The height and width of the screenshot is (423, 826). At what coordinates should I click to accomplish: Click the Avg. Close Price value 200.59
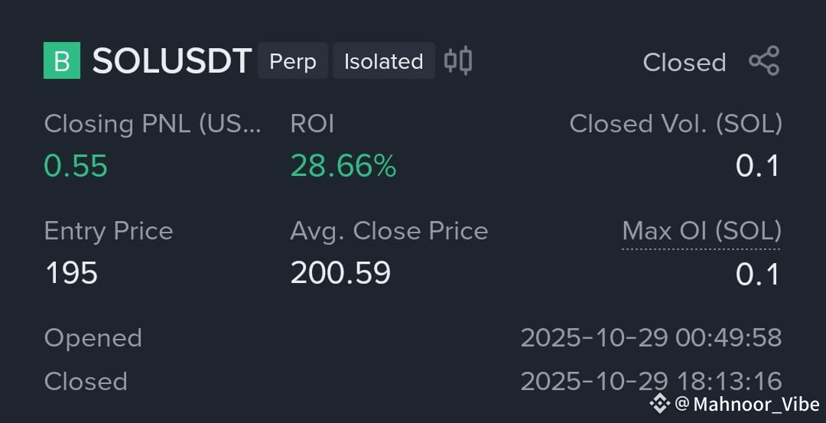(341, 274)
